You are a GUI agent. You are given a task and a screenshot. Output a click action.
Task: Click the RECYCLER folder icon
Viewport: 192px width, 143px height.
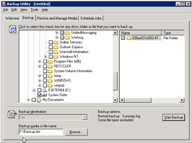click(50, 66)
